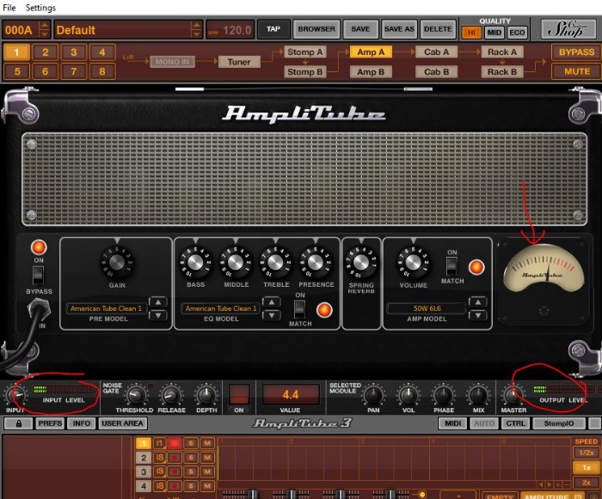Click the TREBLE knob
This screenshot has height=499, width=602.
[276, 262]
